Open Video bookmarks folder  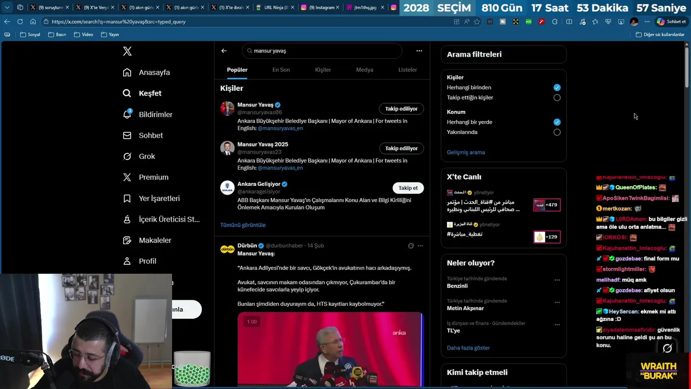coord(83,35)
